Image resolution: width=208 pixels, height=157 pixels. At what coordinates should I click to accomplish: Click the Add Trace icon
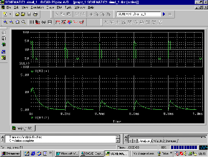click(x=57, y=22)
